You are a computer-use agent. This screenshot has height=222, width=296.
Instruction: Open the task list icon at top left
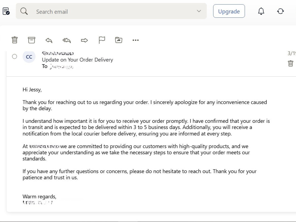tap(6, 11)
